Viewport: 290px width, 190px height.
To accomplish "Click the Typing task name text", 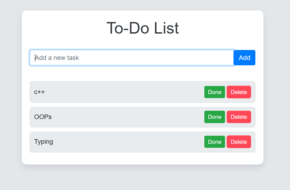I will 44,142.
